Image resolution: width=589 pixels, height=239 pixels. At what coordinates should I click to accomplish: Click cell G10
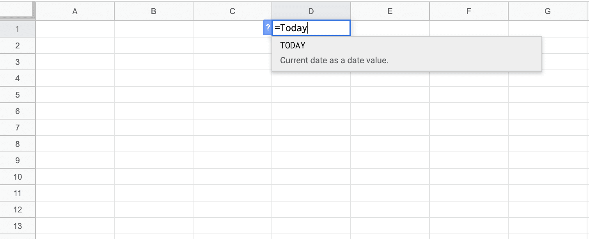[x=548, y=177]
